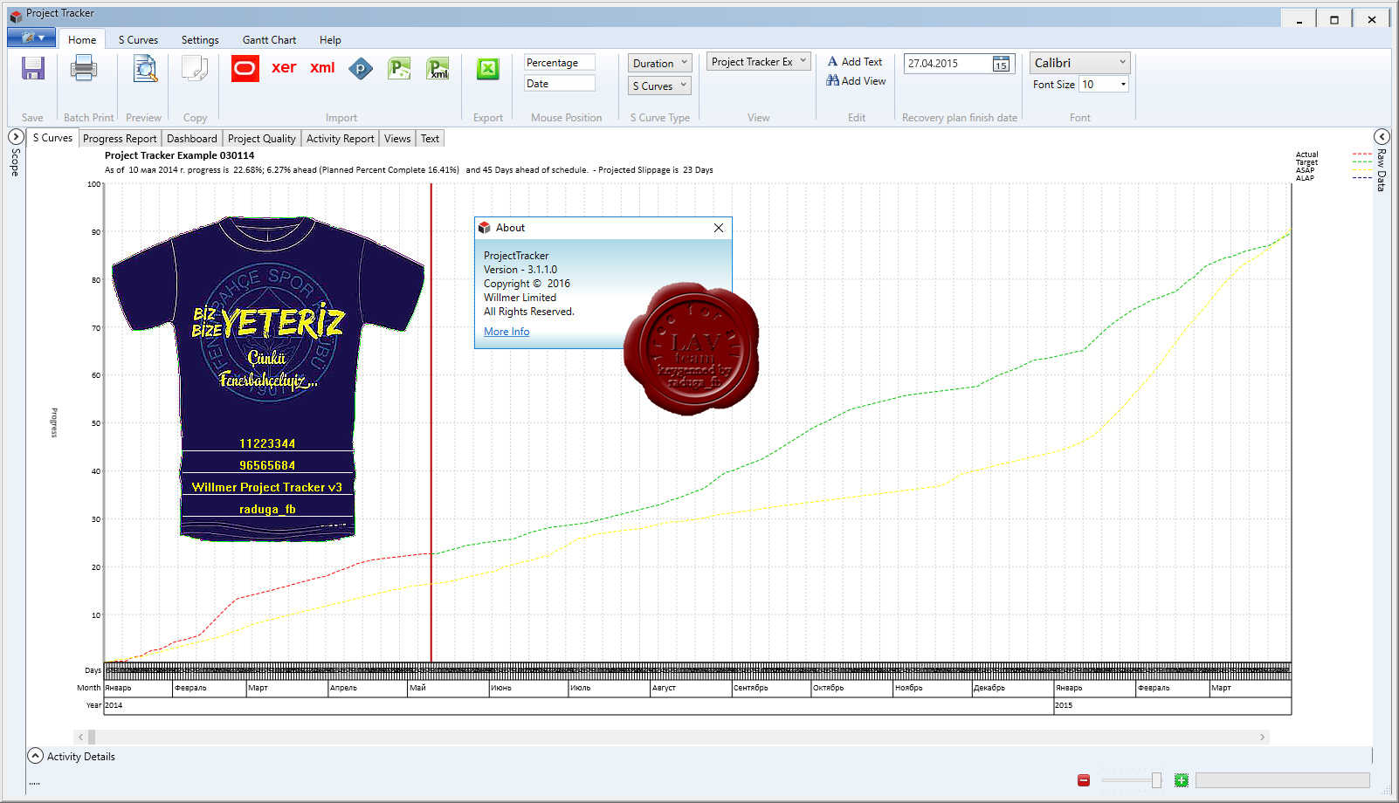The width and height of the screenshot is (1399, 803).
Task: Open S Curves ribbon tab
Action: point(138,39)
